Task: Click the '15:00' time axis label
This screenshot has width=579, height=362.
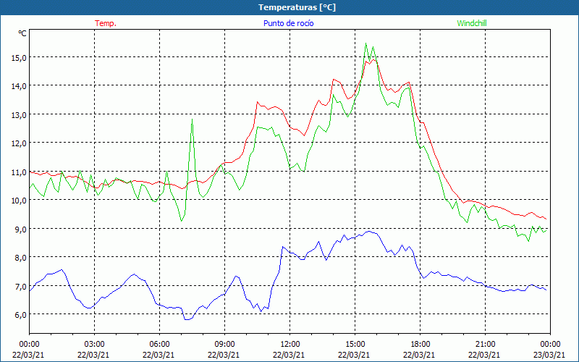Action: tap(355, 345)
